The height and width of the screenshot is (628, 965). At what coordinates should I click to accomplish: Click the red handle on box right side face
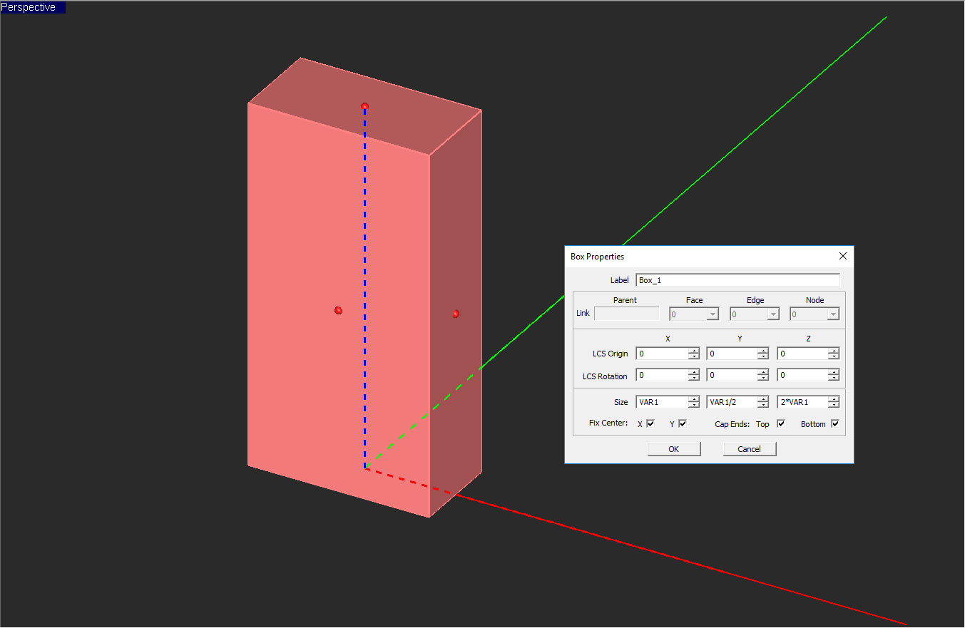456,314
